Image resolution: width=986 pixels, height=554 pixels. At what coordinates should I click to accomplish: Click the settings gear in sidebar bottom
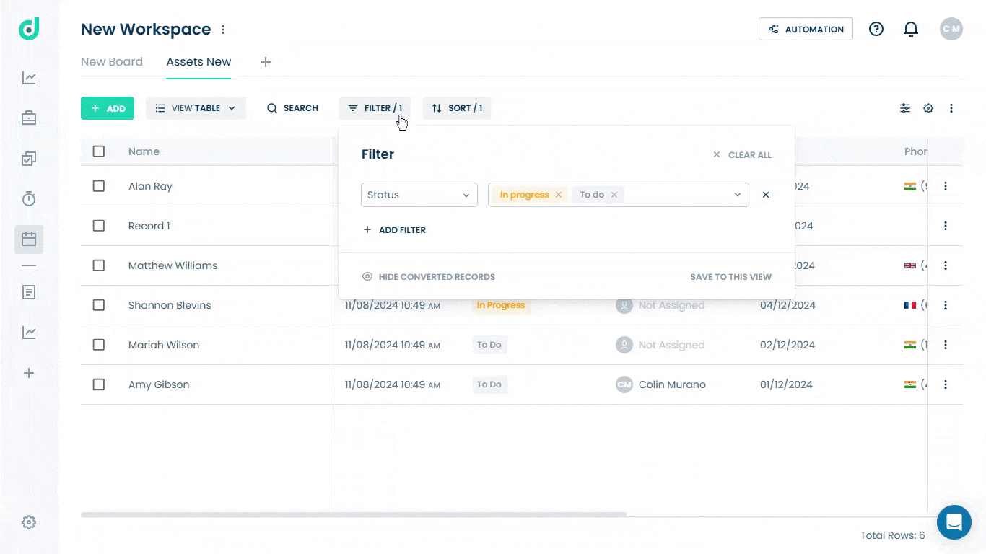[x=29, y=522]
